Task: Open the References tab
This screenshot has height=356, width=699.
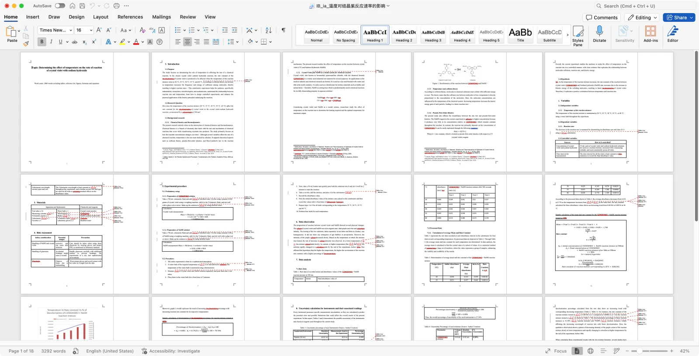Action: pos(130,17)
